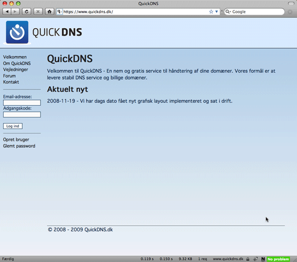Open the Forum link
Viewport: 297px width, 262px height.
coord(9,76)
